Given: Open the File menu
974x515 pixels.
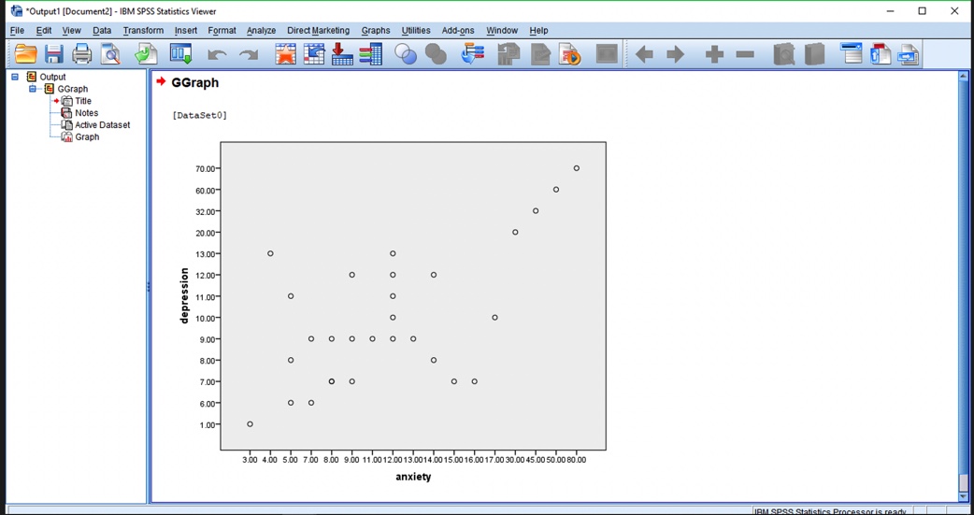Looking at the screenshot, I should pos(18,31).
